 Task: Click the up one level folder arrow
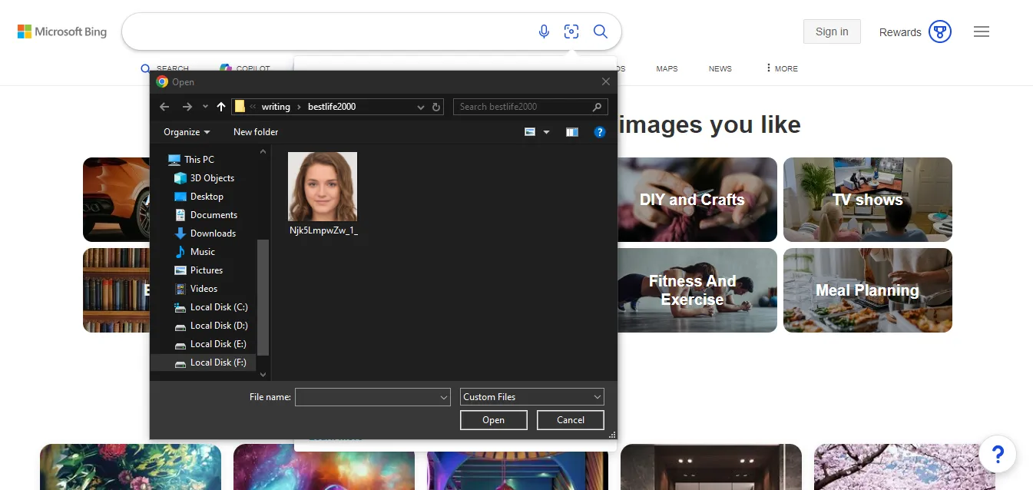[x=220, y=107]
